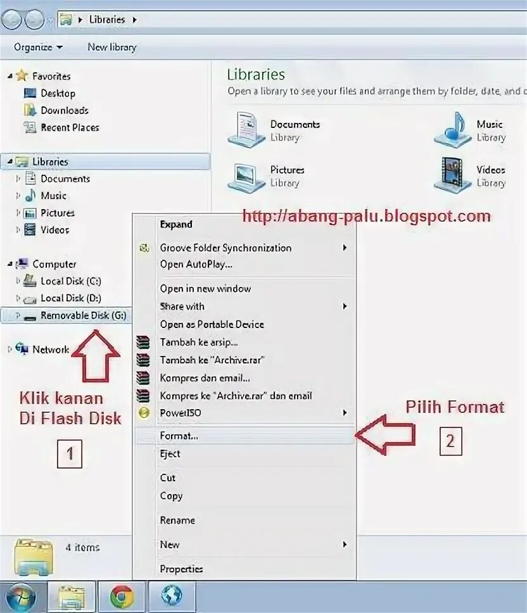Click the Back navigation arrow button
This screenshot has height=613, width=527.
(x=12, y=19)
